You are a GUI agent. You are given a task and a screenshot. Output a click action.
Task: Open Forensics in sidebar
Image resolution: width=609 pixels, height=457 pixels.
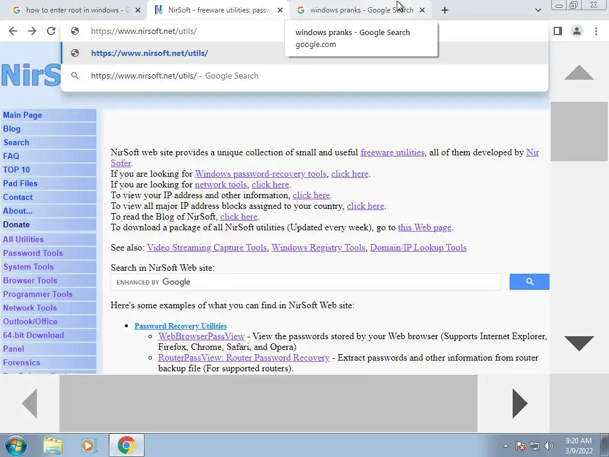(x=22, y=362)
